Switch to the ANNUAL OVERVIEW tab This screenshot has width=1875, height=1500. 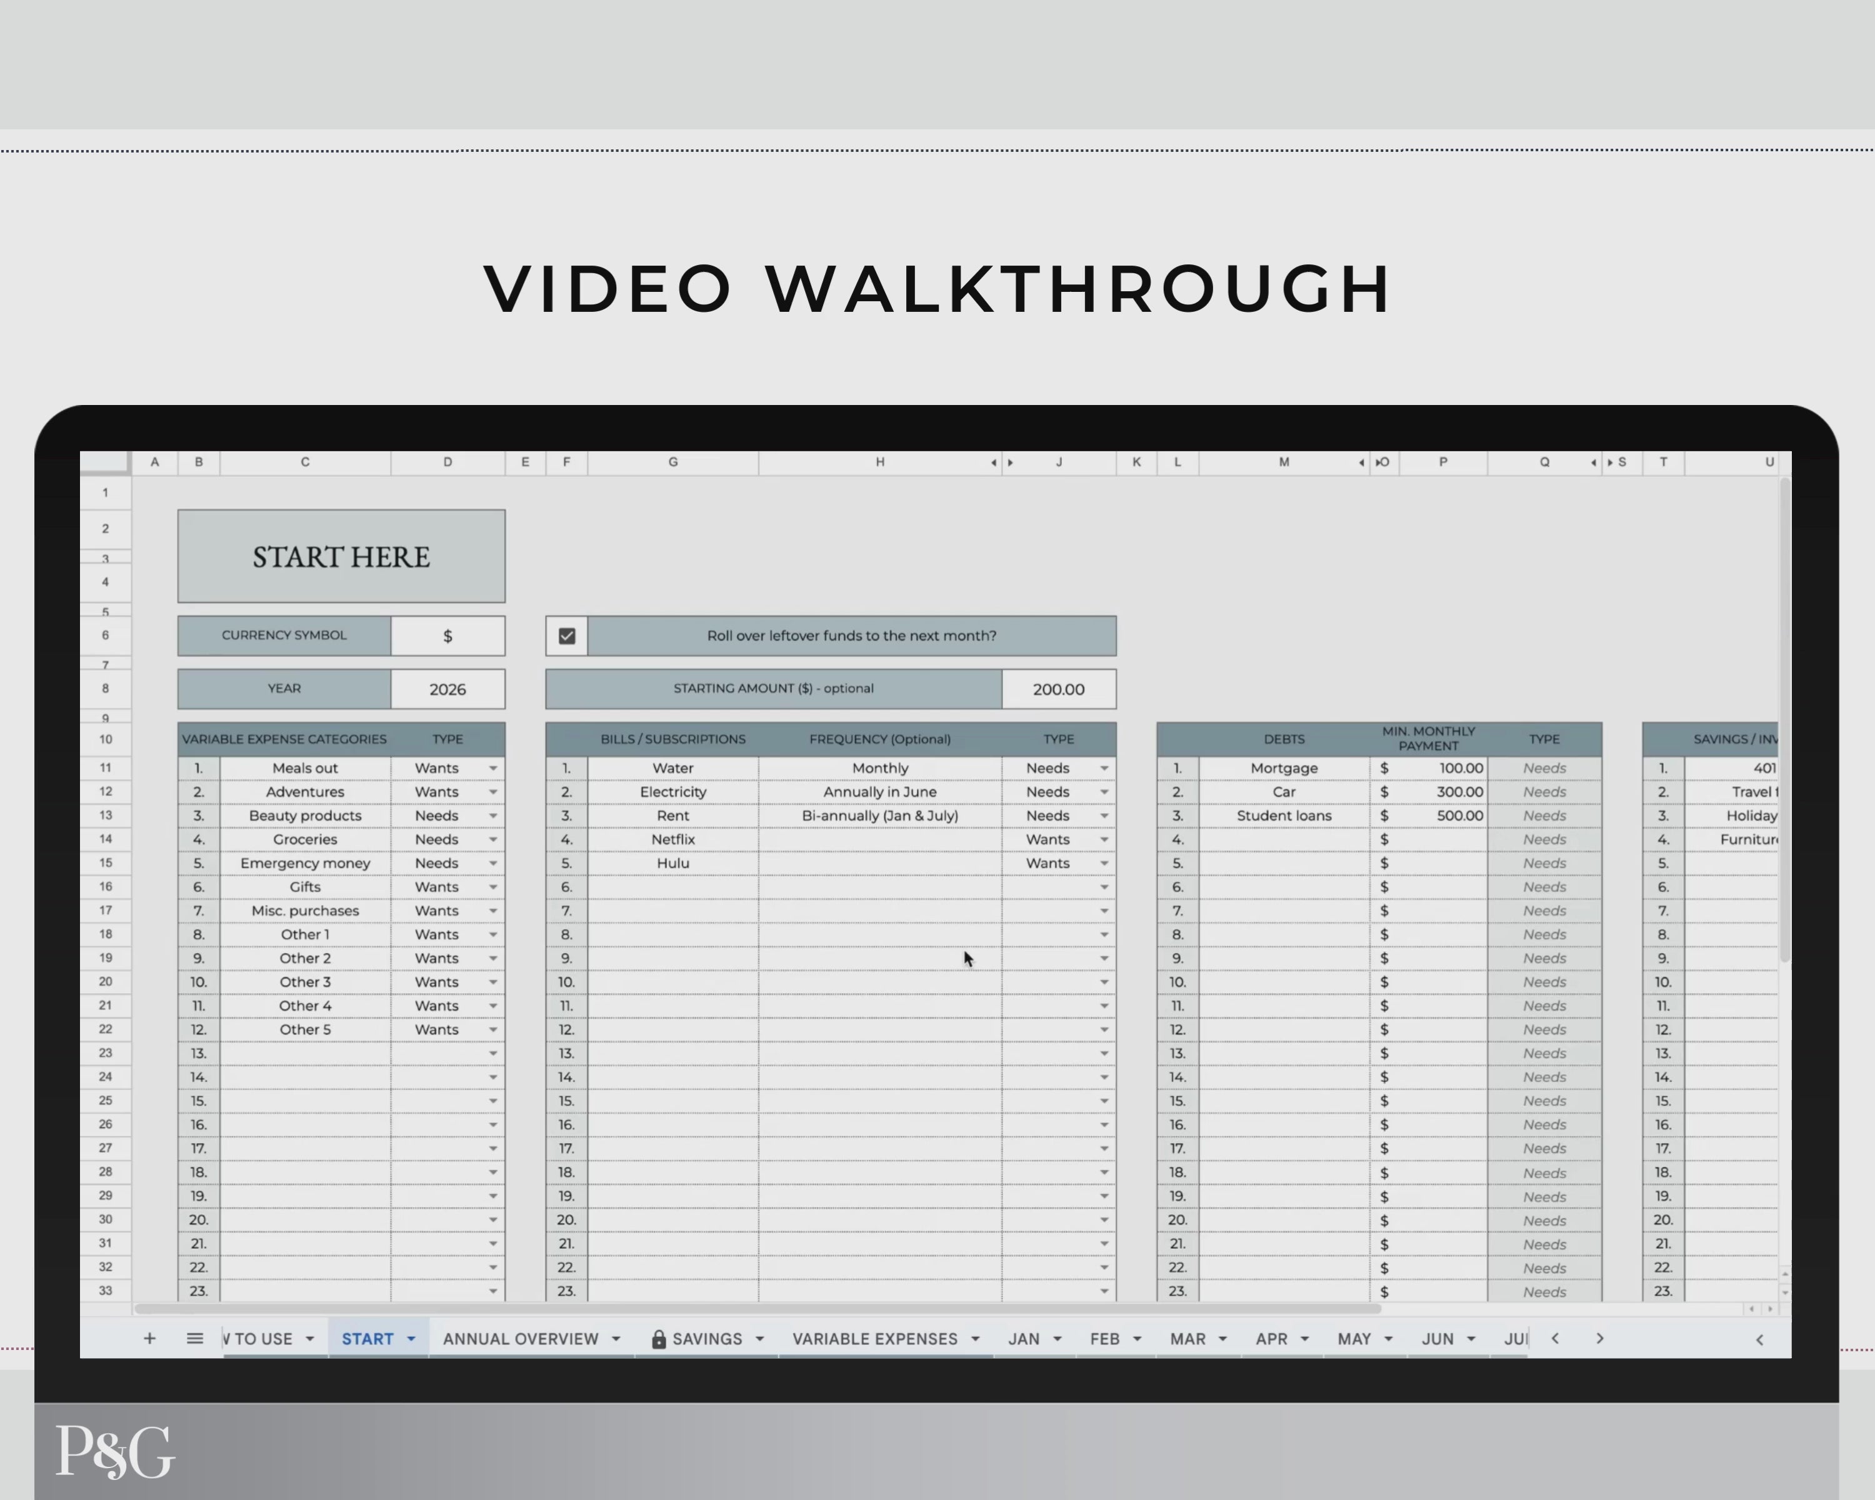(x=520, y=1339)
